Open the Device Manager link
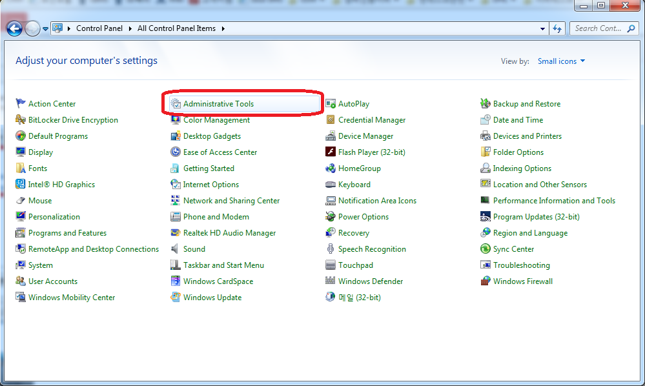Image resolution: width=645 pixels, height=386 pixels. click(365, 136)
